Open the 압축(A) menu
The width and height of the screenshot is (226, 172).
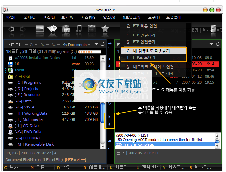109,18
